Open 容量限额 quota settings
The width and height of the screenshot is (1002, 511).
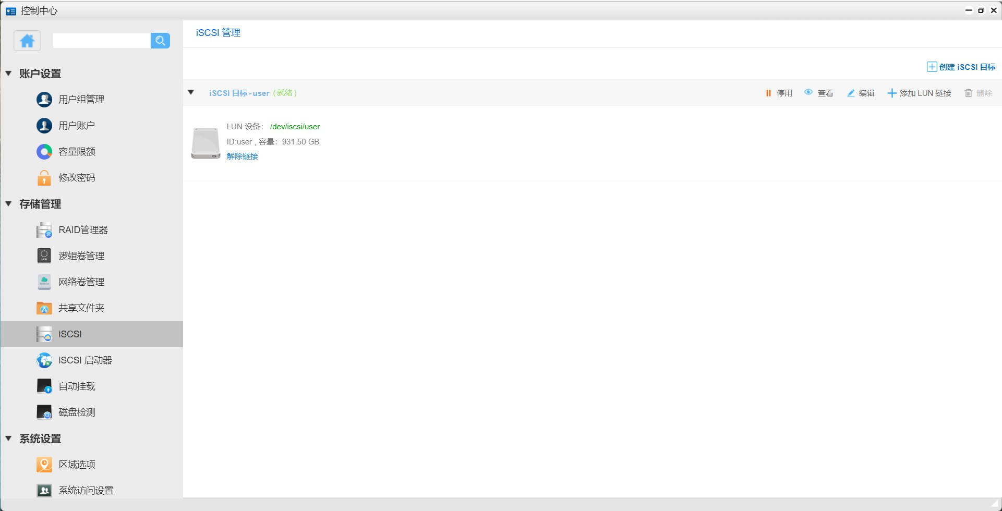[x=76, y=152]
